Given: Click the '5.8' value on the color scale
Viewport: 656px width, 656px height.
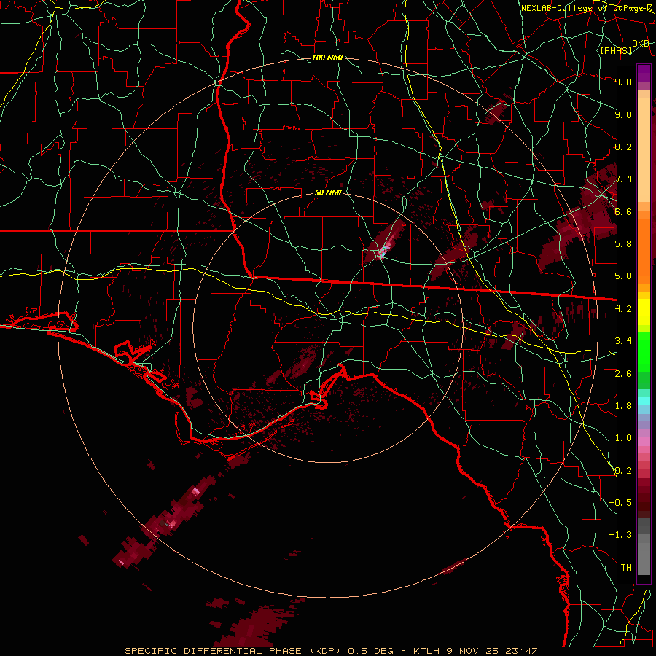Looking at the screenshot, I should (623, 243).
